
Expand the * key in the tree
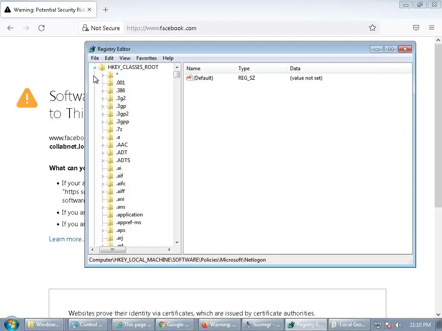(x=103, y=75)
